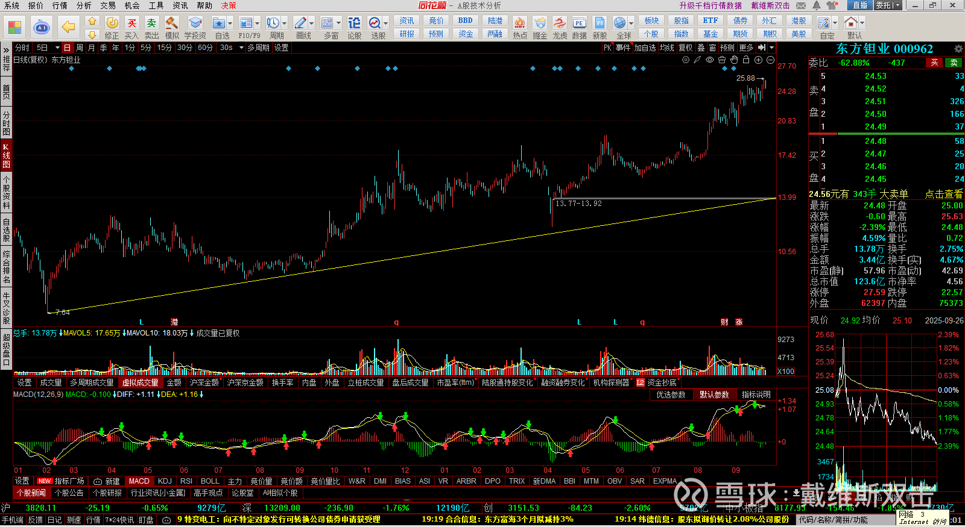Image resolution: width=965 pixels, height=527 pixels.
Task: Toggle 叠 overlay option
Action: (x=701, y=48)
